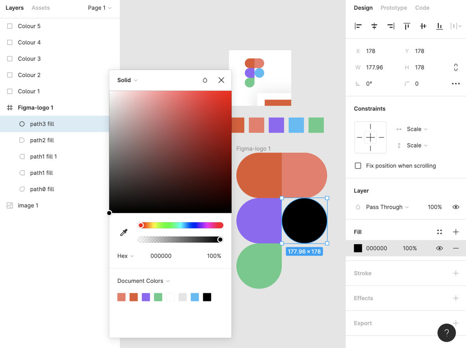Click the layer blend droplet icon
Image resolution: width=466 pixels, height=348 pixels.
pyautogui.click(x=358, y=207)
